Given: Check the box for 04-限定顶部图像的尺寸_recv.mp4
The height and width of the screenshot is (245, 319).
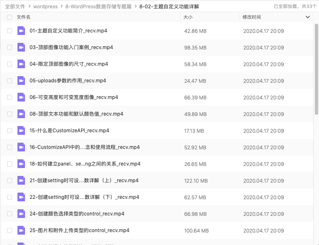Looking at the screenshot, I should point(10,64).
